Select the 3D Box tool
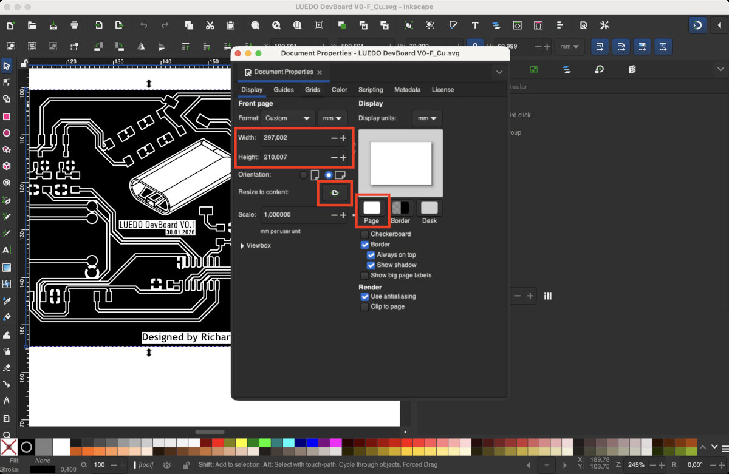Screen dimensions: 729x474 [7, 166]
